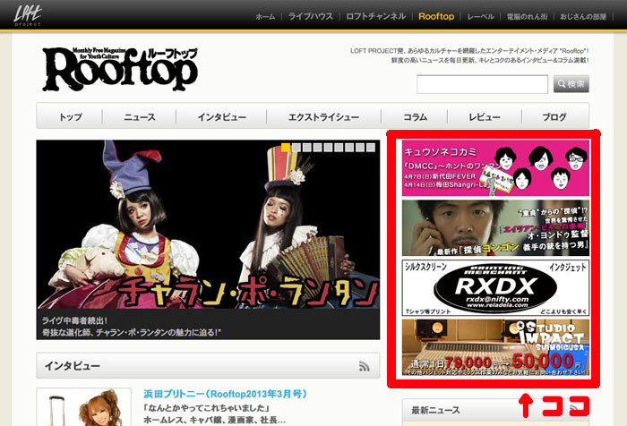Open ライブハウス in the top navigation

(311, 16)
